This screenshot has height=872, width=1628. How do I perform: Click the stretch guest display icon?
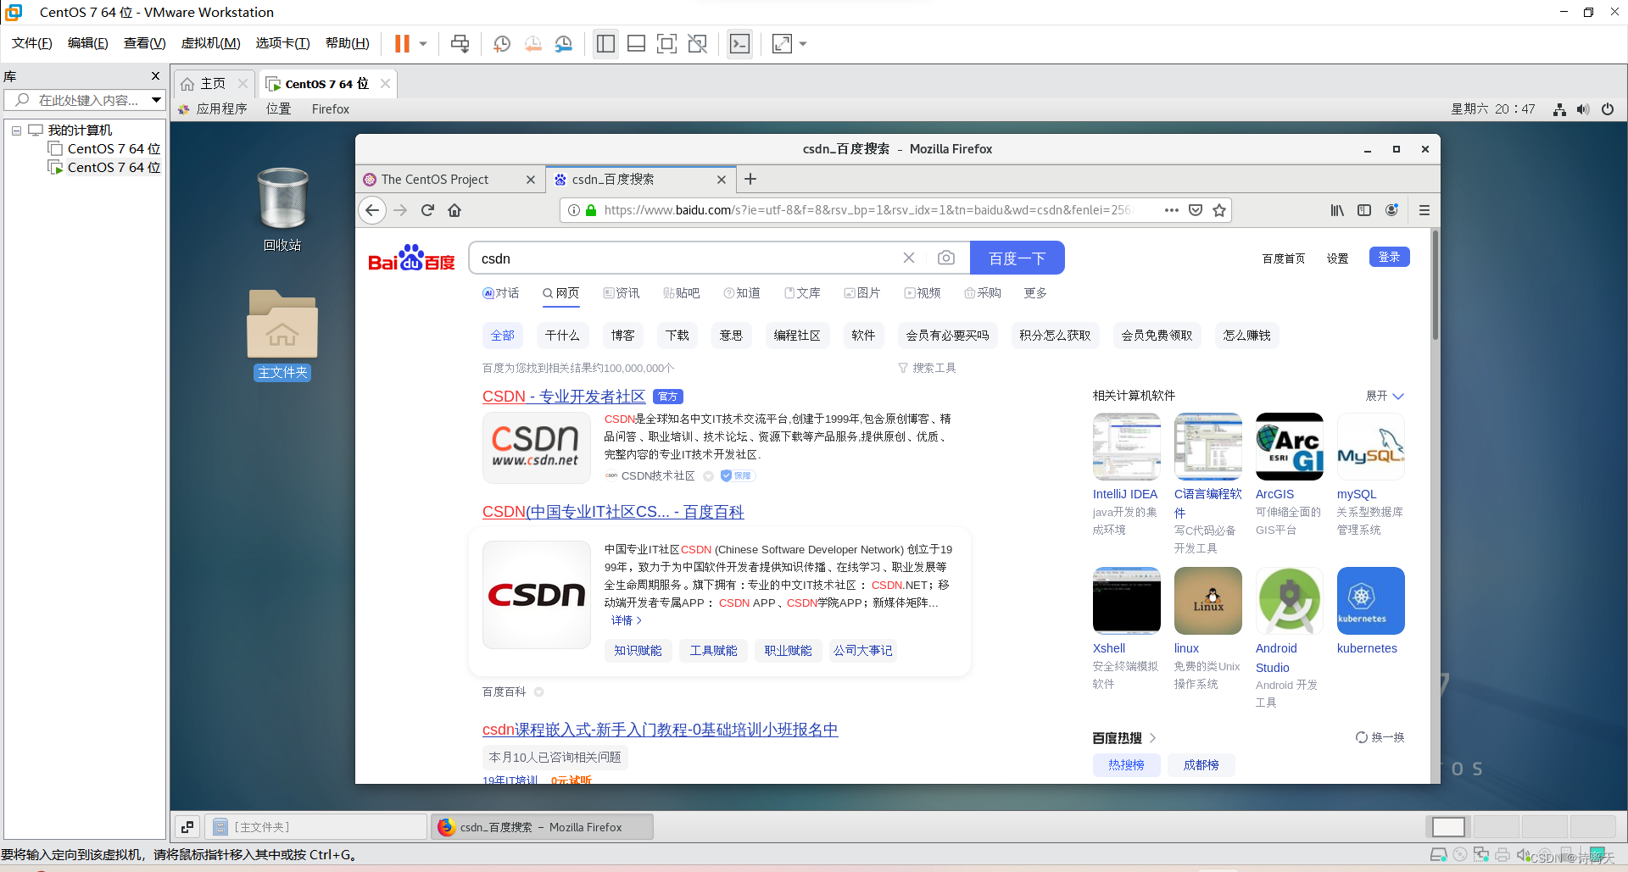[782, 43]
